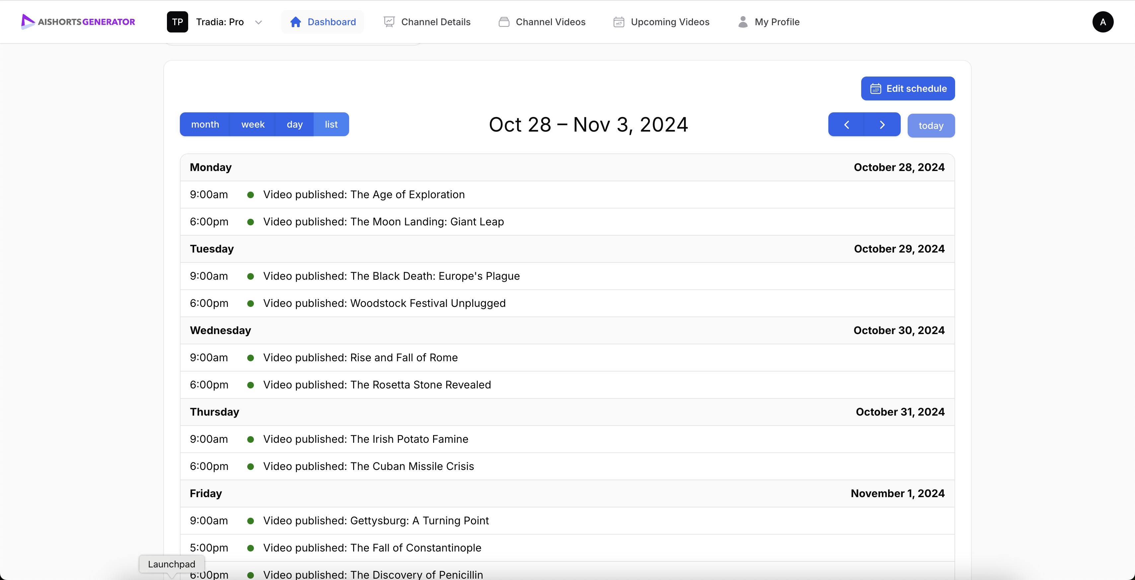Open The Moon Landing: Giant Leap event

(x=383, y=222)
